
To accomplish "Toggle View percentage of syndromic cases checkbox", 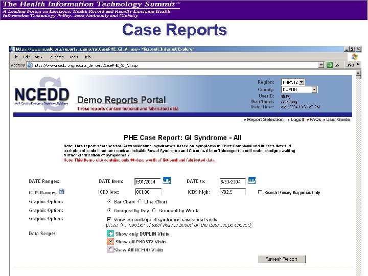I will [109, 219].
